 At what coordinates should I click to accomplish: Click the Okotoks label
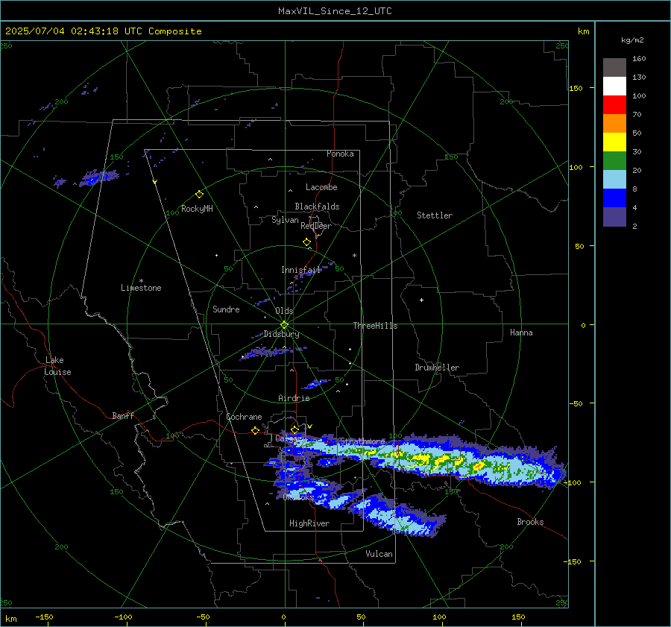(x=298, y=497)
